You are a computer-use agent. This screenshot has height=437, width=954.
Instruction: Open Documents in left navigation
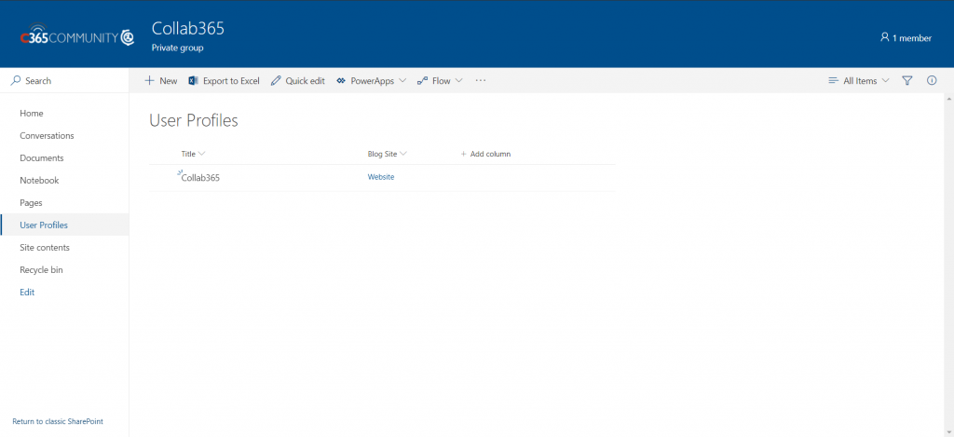pyautogui.click(x=41, y=157)
